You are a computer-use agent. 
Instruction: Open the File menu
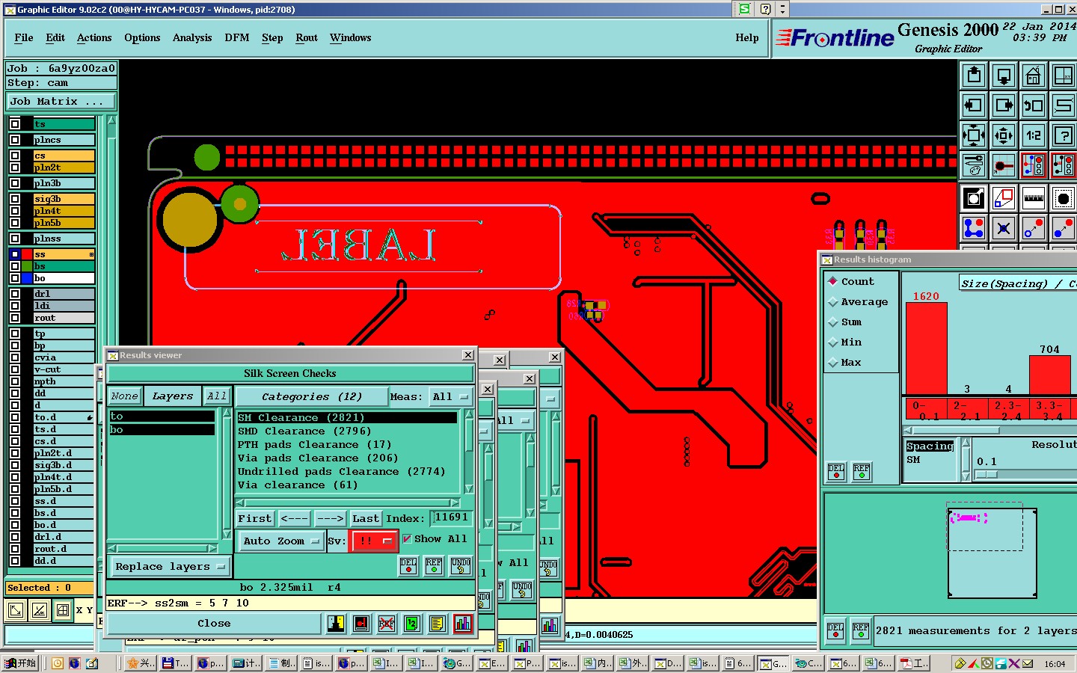point(24,38)
